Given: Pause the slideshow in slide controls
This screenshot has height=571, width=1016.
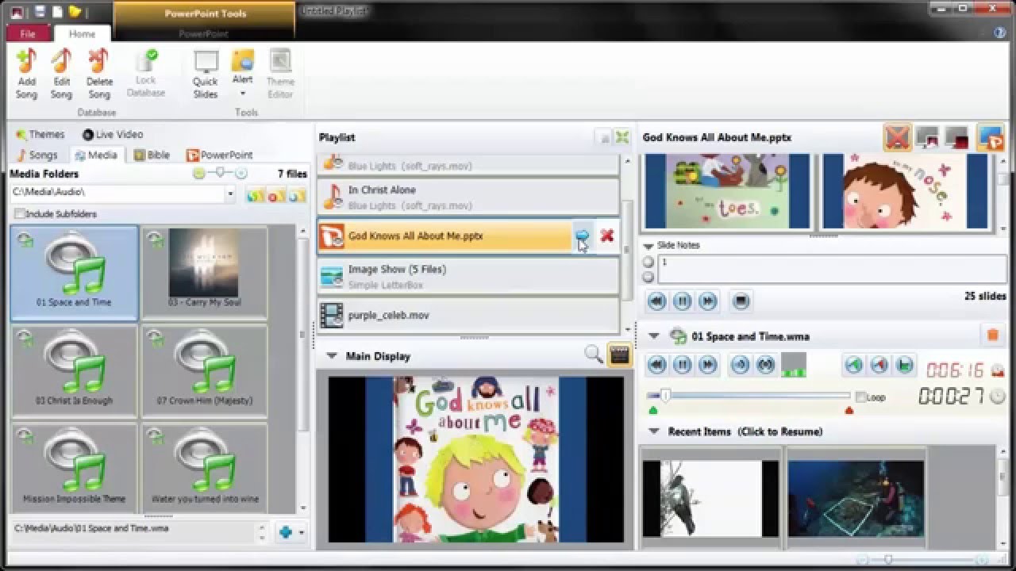Looking at the screenshot, I should click(x=682, y=301).
